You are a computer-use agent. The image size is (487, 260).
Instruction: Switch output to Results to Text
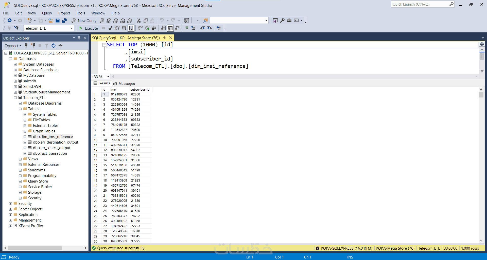click(163, 28)
